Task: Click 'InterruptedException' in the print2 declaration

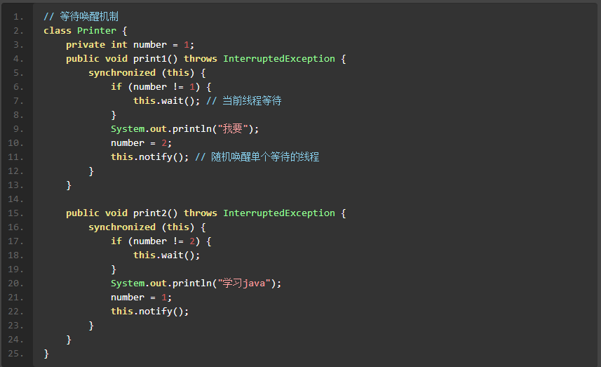Action: coord(279,213)
